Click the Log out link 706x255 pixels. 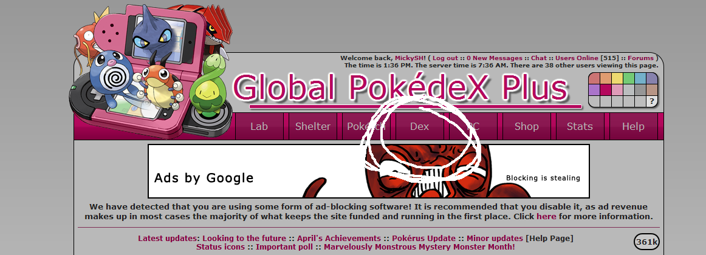click(445, 58)
